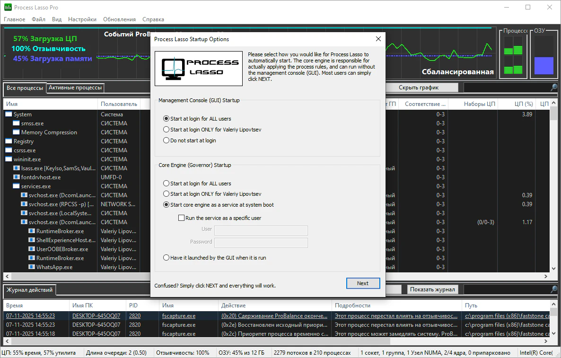
Task: Sort log by the Действие column header
Action: (275, 306)
